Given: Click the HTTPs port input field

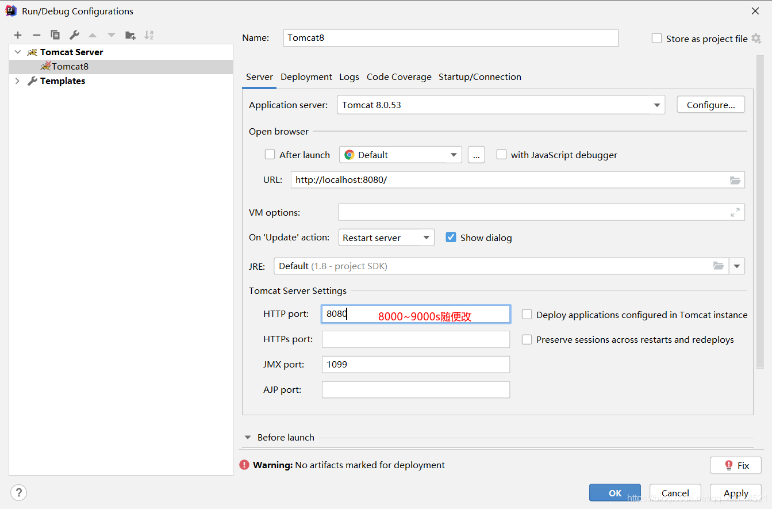Looking at the screenshot, I should tap(416, 339).
